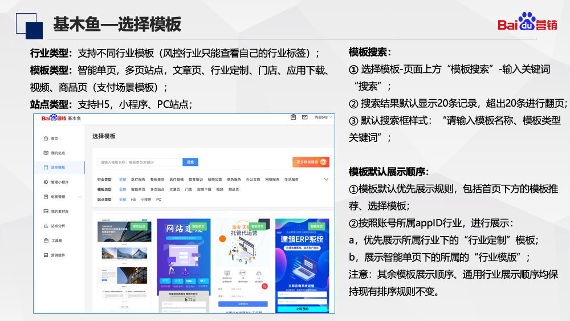Image resolution: width=570 pixels, height=321 pixels.
Task: Expand the industry type list chevron
Action: 326,179
